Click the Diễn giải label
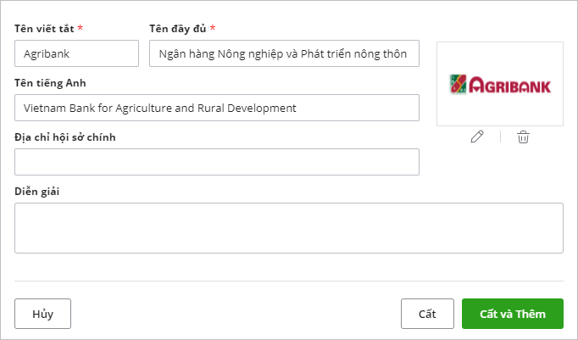Image resolution: width=578 pixels, height=340 pixels. [x=37, y=190]
